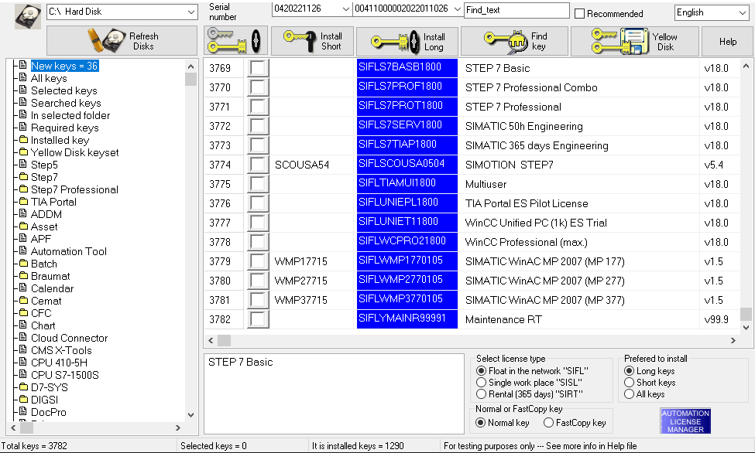Image resolution: width=755 pixels, height=453 pixels.
Task: Click the Chart document icon
Action: click(x=23, y=325)
